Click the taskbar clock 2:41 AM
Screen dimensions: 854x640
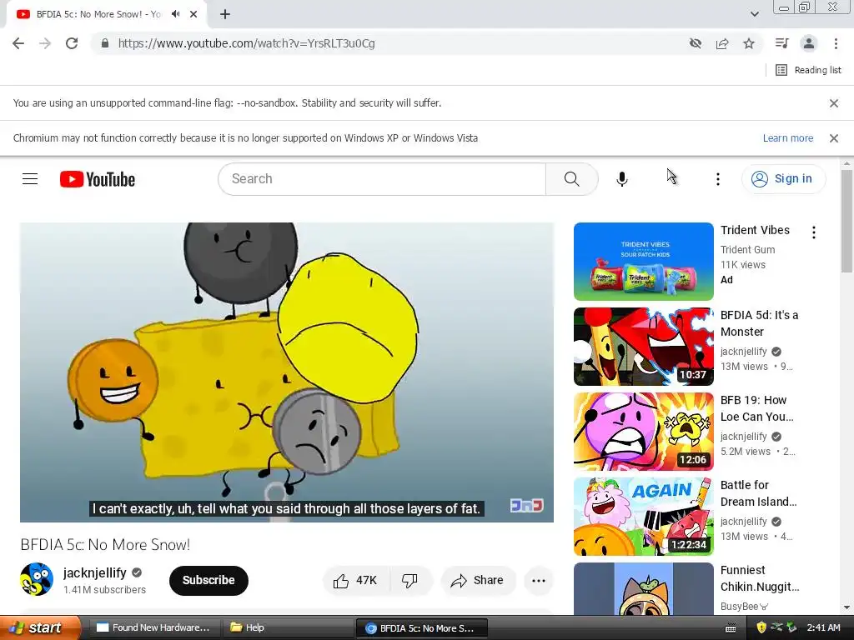tap(823, 627)
